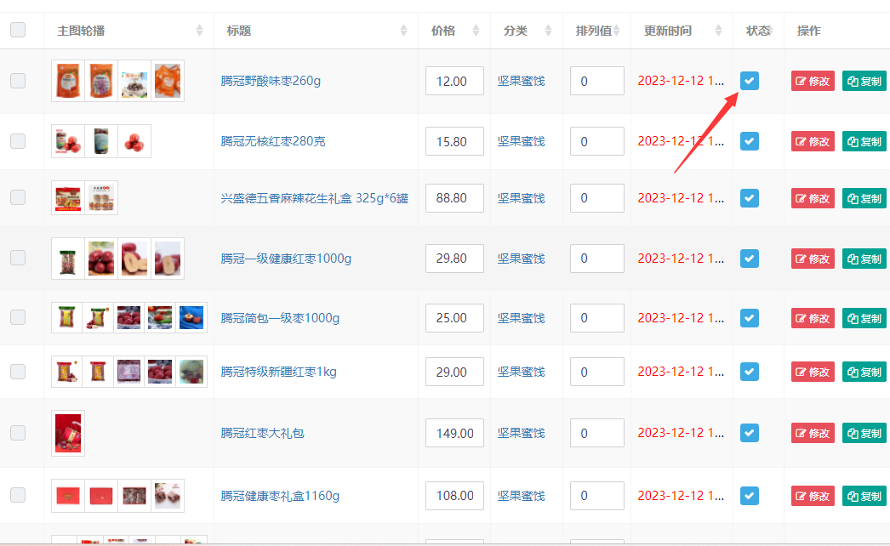This screenshot has width=890, height=546.
Task: Disable status for 兴盛德五香麻辣花生礼盒
Action: [749, 198]
